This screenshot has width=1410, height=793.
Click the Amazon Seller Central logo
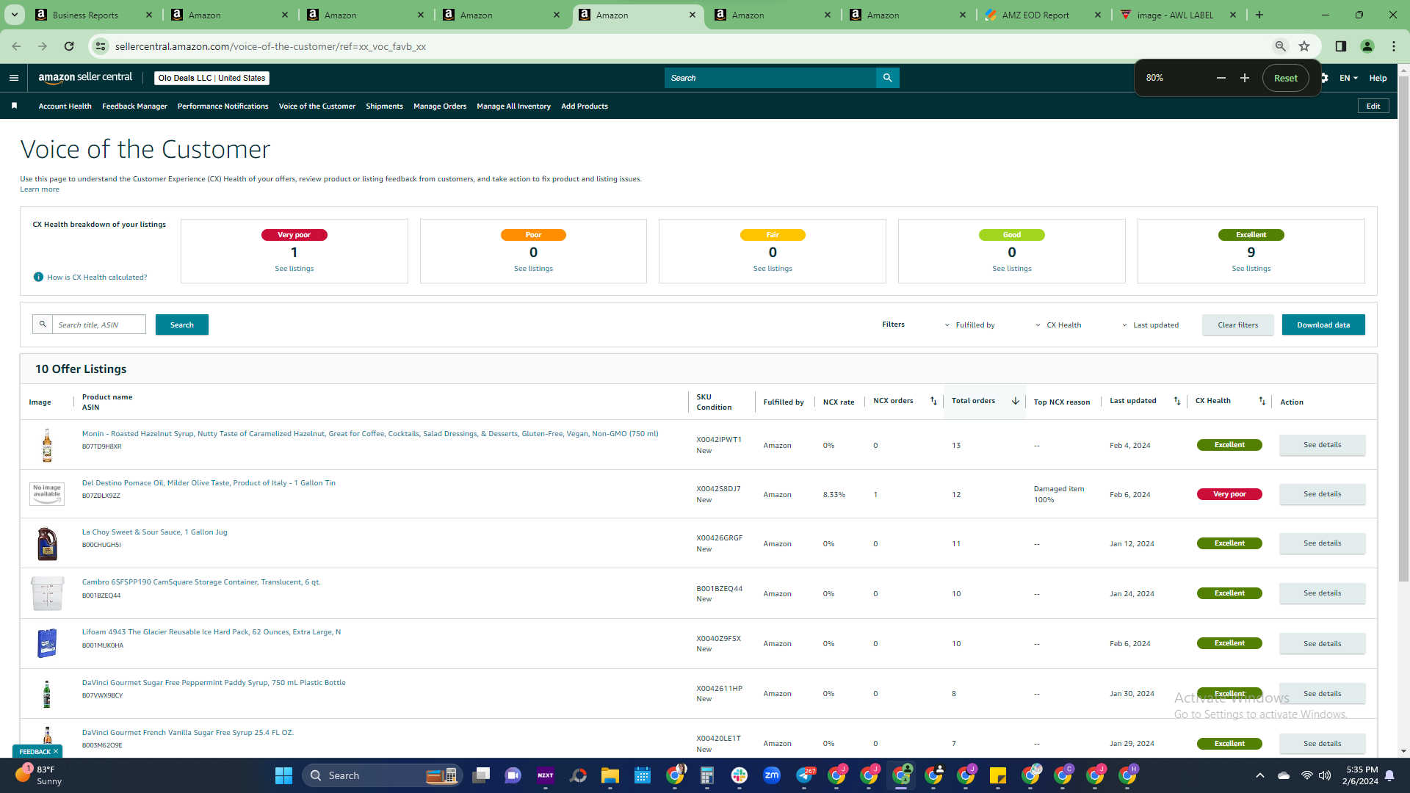pos(85,78)
